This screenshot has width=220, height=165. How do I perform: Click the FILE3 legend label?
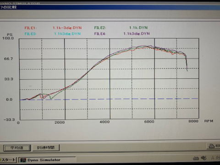click(x=30, y=34)
